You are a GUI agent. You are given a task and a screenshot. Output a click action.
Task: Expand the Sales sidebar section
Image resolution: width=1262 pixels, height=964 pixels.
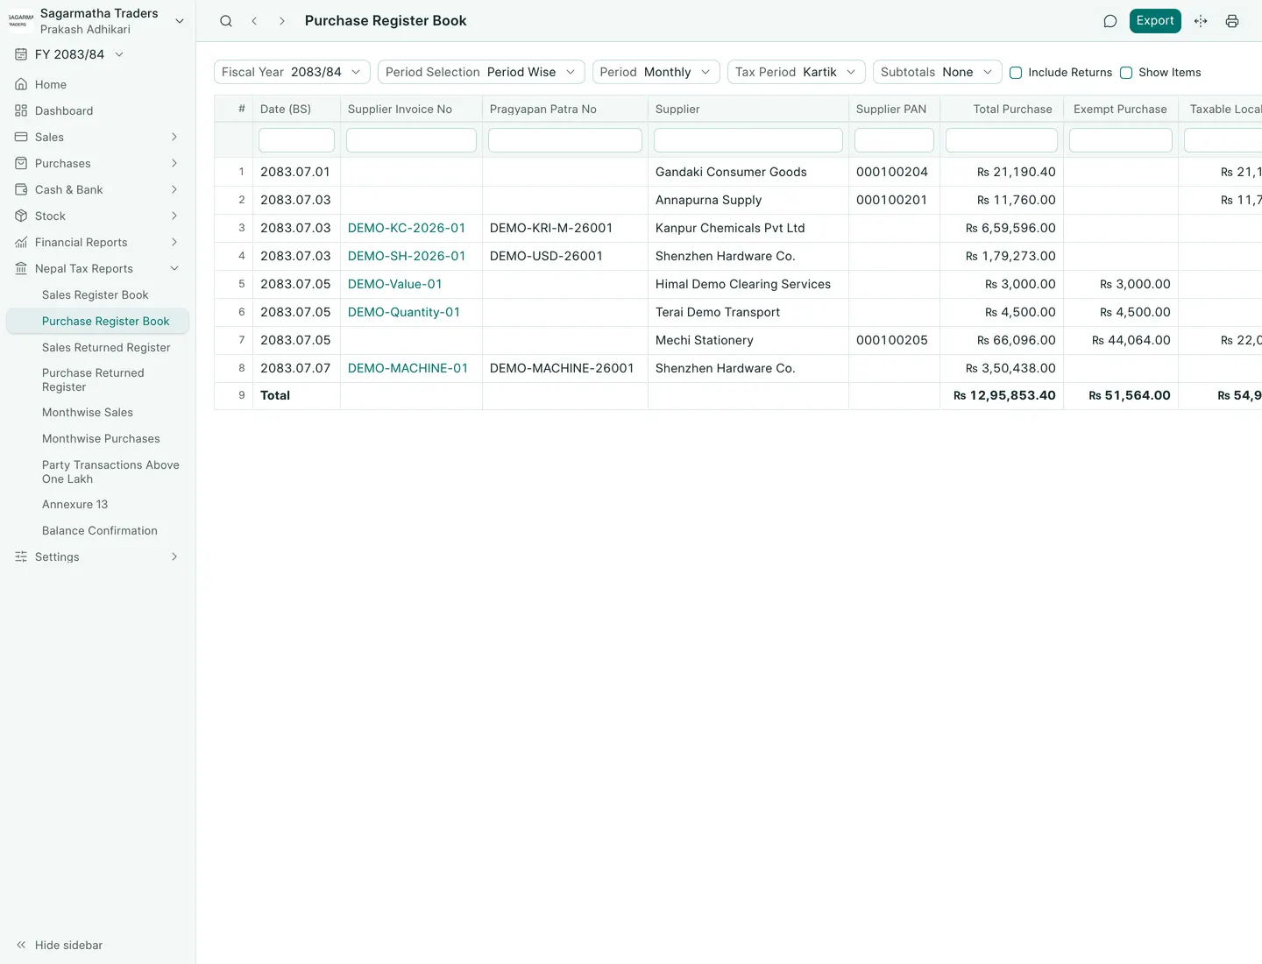tap(174, 137)
